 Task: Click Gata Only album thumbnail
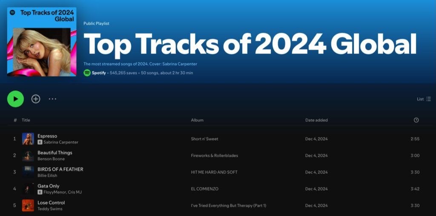(x=28, y=189)
